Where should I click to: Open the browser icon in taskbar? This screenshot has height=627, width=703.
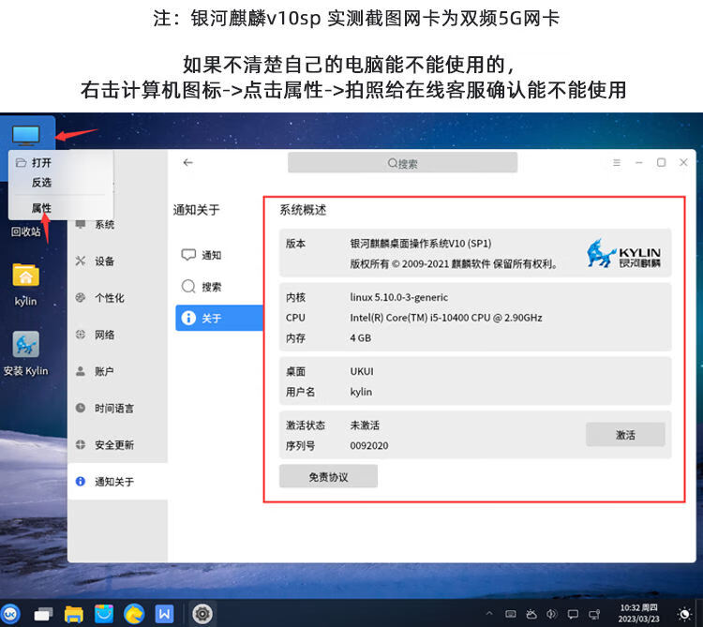click(134, 614)
